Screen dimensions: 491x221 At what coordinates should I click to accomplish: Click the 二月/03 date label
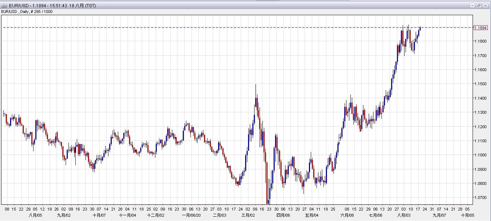pyautogui.click(x=220, y=215)
